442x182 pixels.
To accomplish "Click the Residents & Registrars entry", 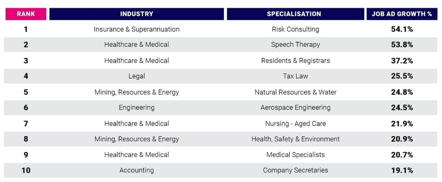I will pos(295,60).
